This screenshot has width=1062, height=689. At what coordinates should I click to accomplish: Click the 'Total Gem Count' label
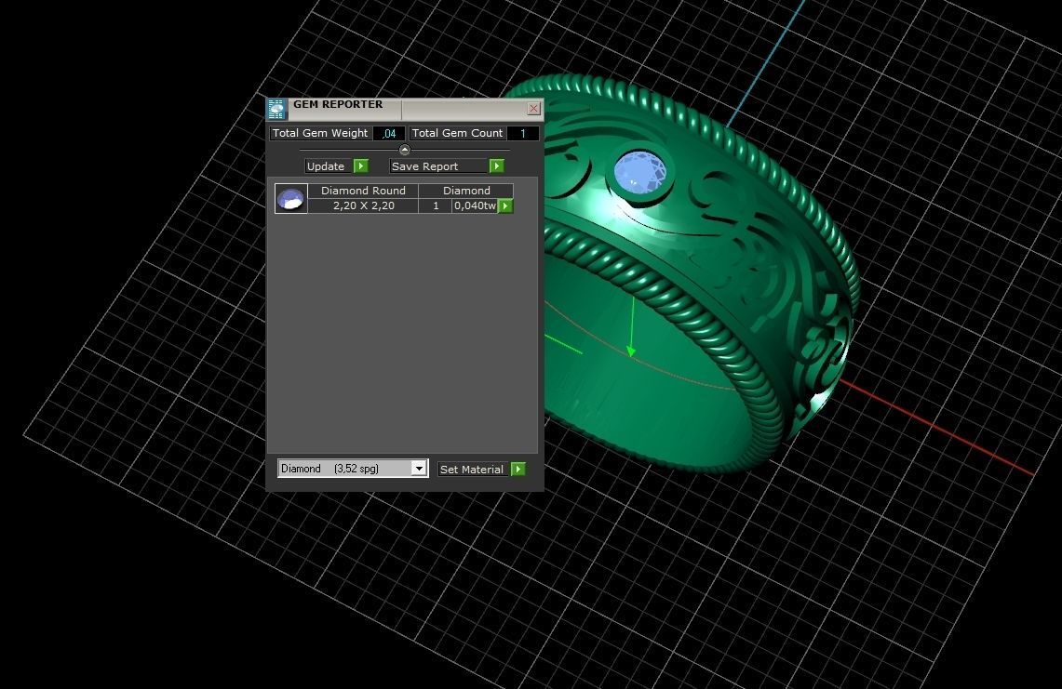pos(457,133)
